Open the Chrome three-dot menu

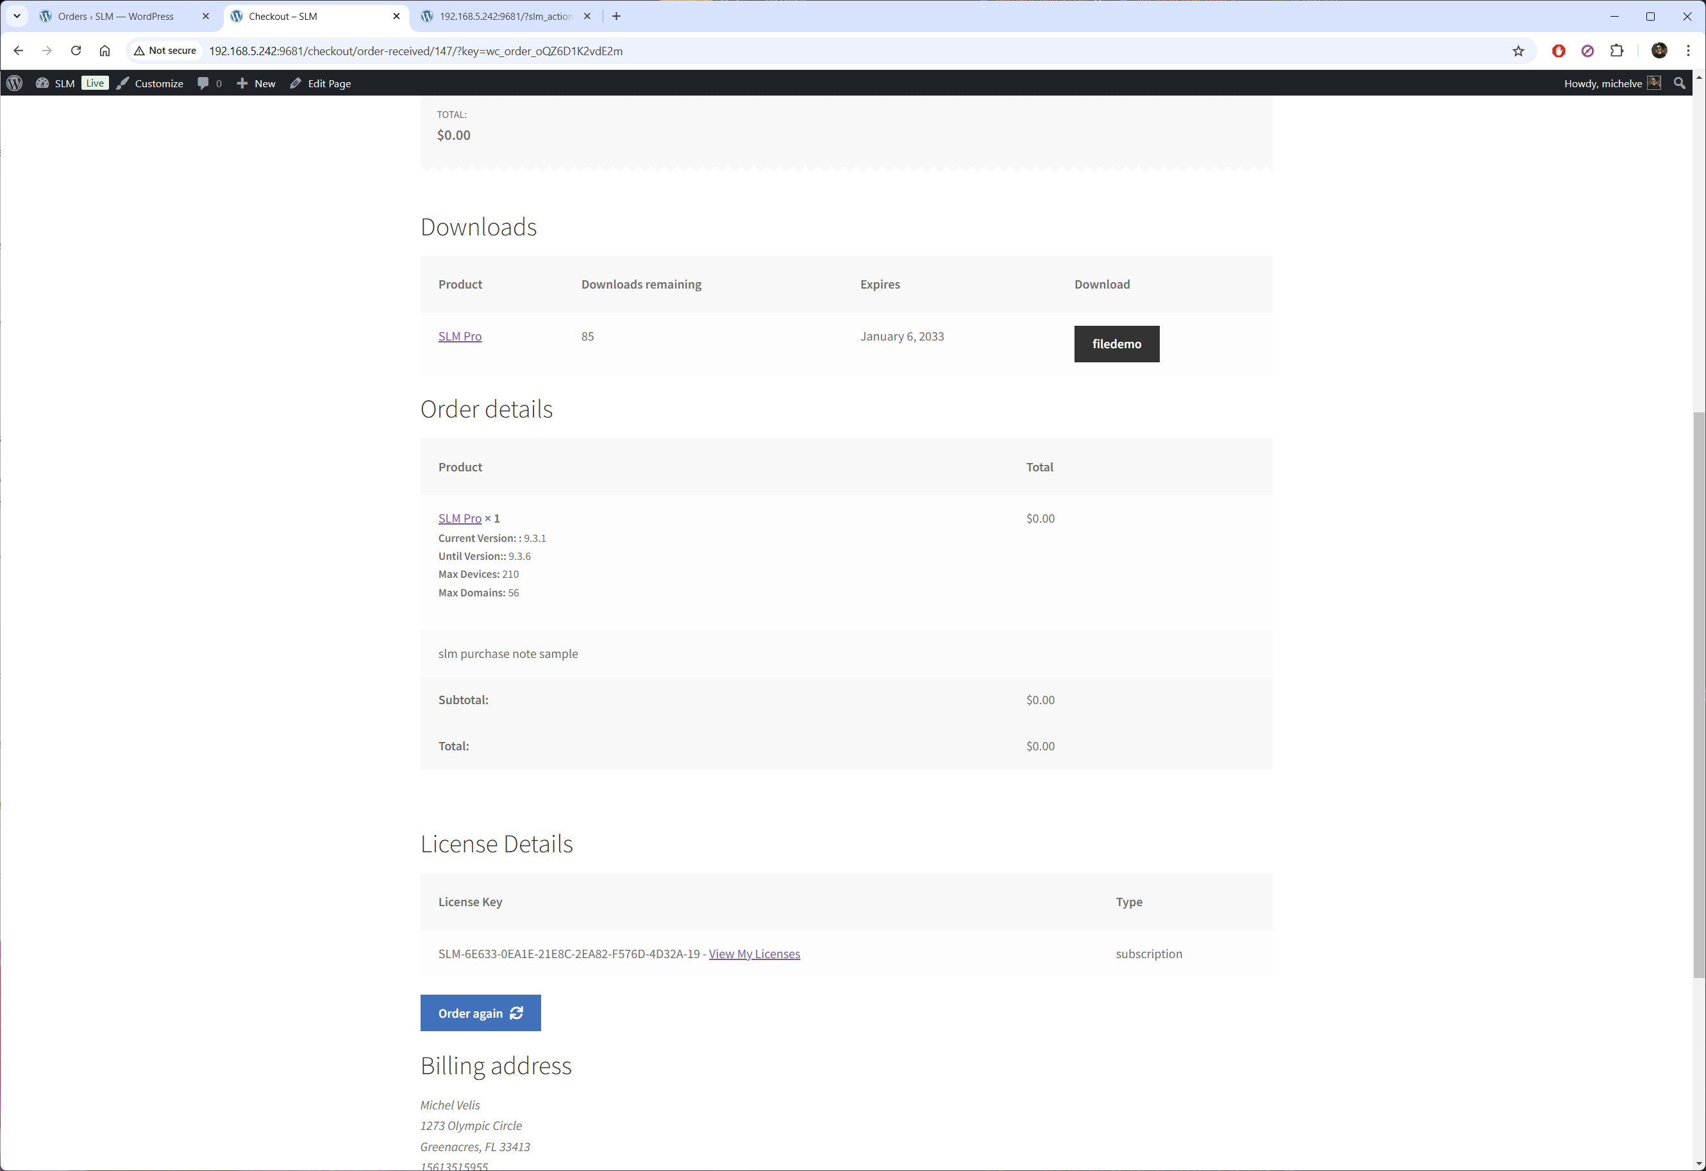(x=1689, y=51)
